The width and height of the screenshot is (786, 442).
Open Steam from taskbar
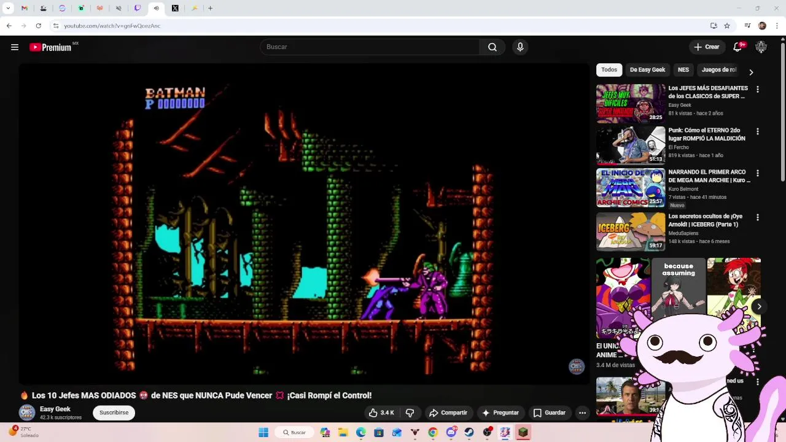[x=469, y=432]
